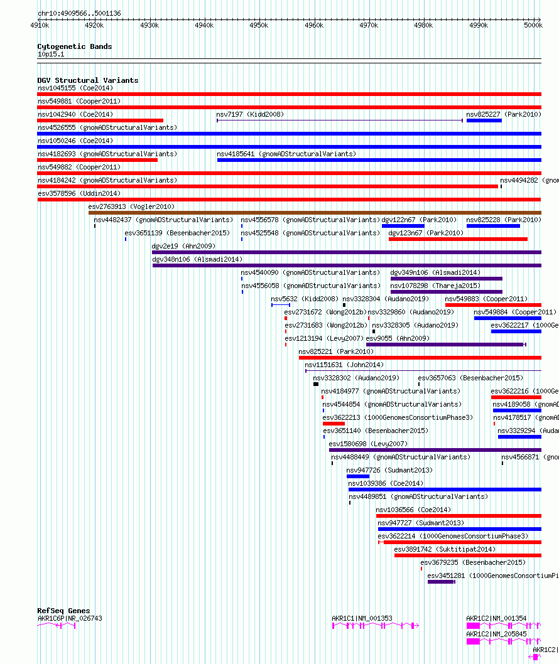The image size is (559, 664).
Task: Open the nsv549884 (Cooper2011) label
Action: click(515, 312)
